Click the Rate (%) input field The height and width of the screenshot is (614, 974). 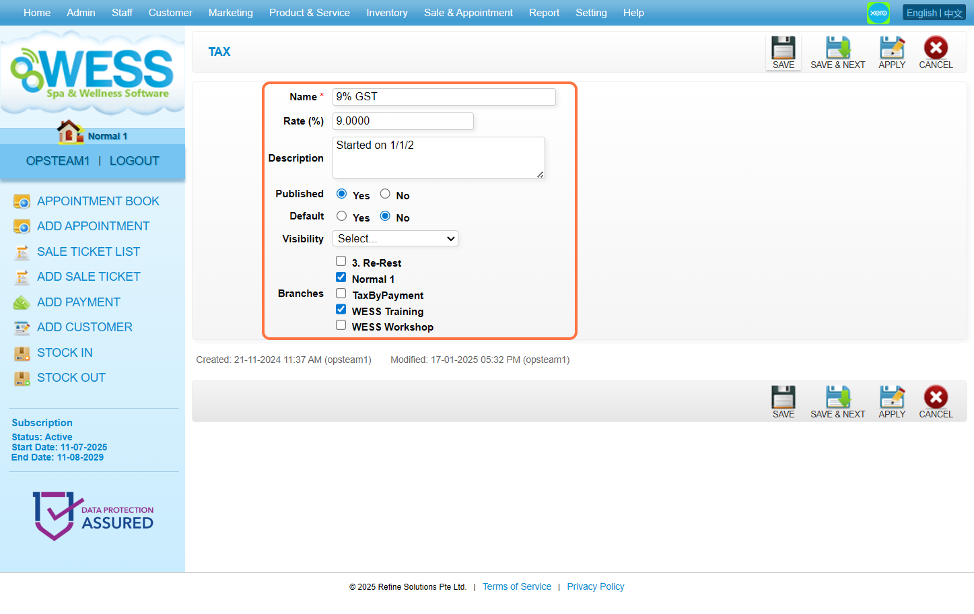[403, 121]
